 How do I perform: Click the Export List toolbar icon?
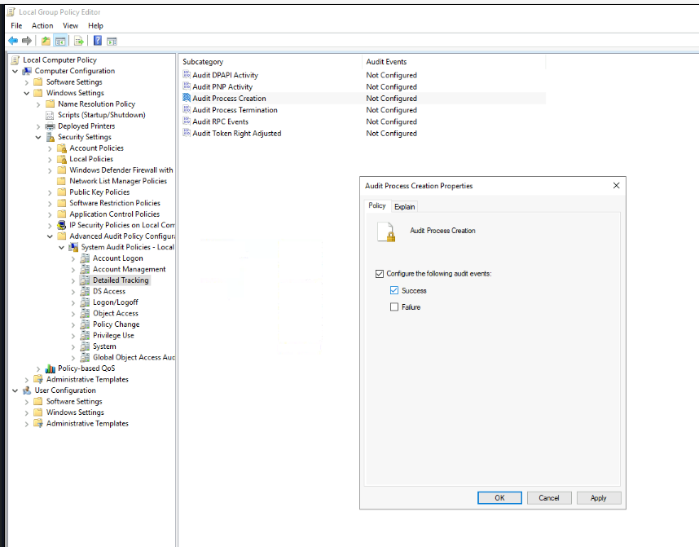[x=79, y=41]
